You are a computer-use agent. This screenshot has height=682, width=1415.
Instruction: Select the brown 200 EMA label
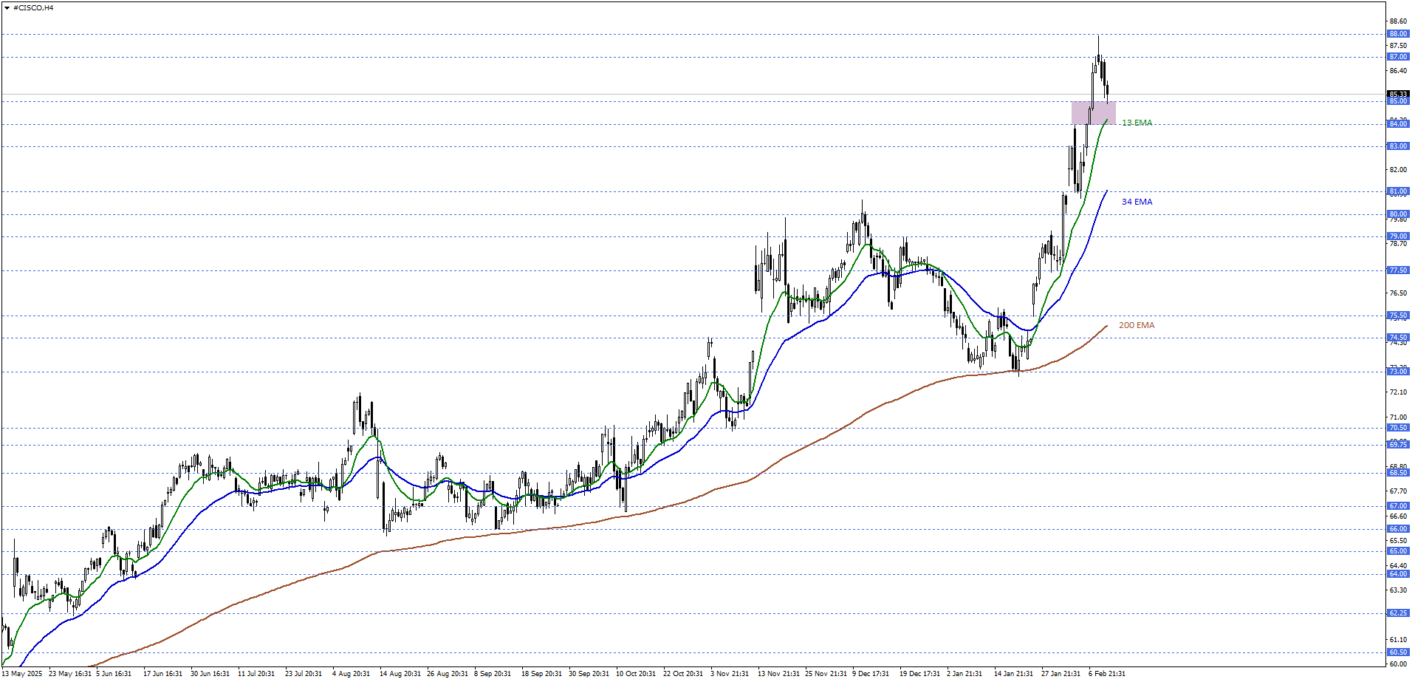pos(1136,325)
